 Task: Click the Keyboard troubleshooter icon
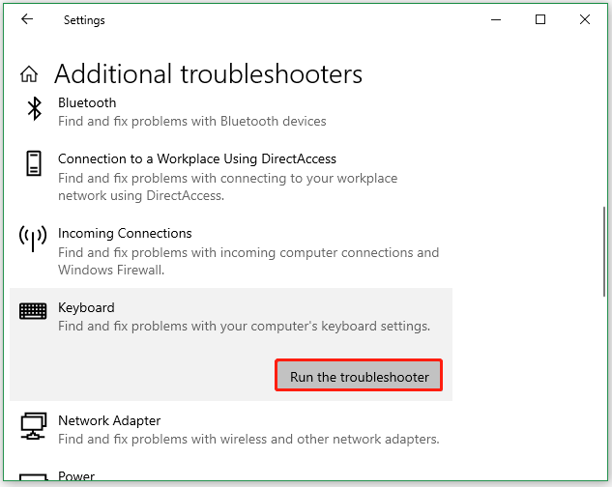34,311
